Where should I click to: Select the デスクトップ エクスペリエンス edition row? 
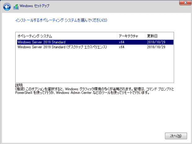click(95, 47)
